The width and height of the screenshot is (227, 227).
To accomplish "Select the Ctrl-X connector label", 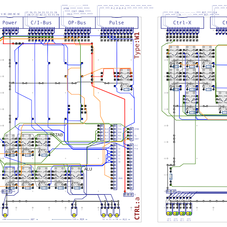I will [x=182, y=23].
